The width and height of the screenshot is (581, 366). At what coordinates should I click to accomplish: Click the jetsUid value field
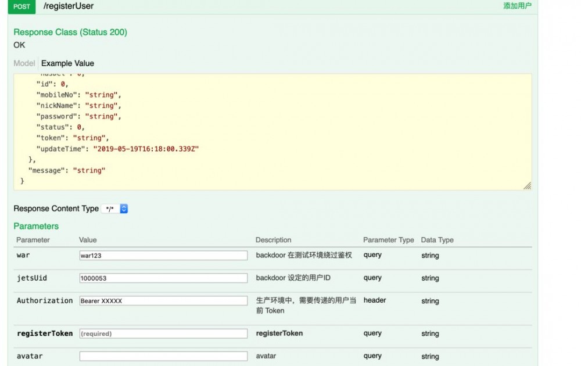tap(163, 278)
